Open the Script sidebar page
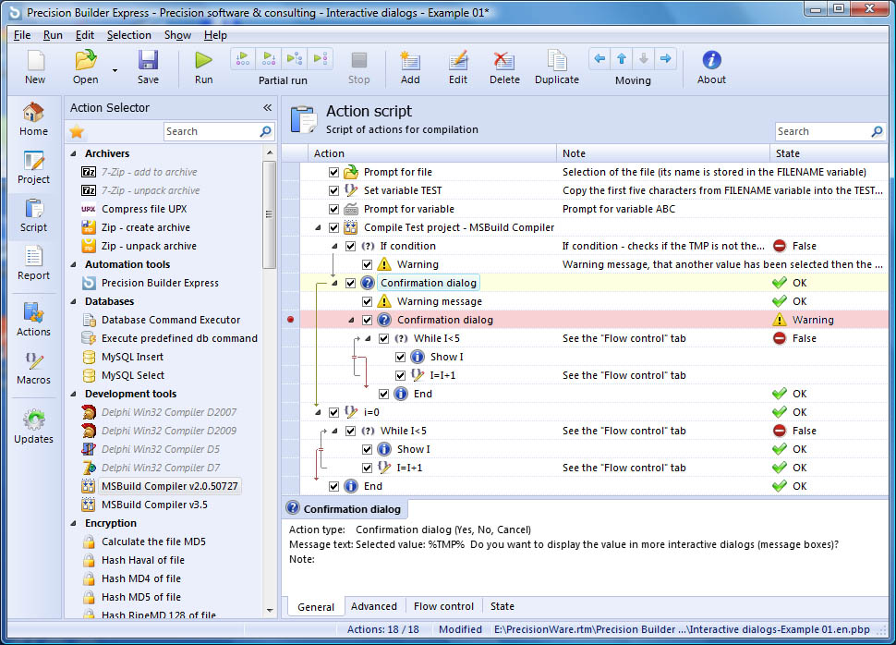Viewport: 896px width, 645px height. 33,215
